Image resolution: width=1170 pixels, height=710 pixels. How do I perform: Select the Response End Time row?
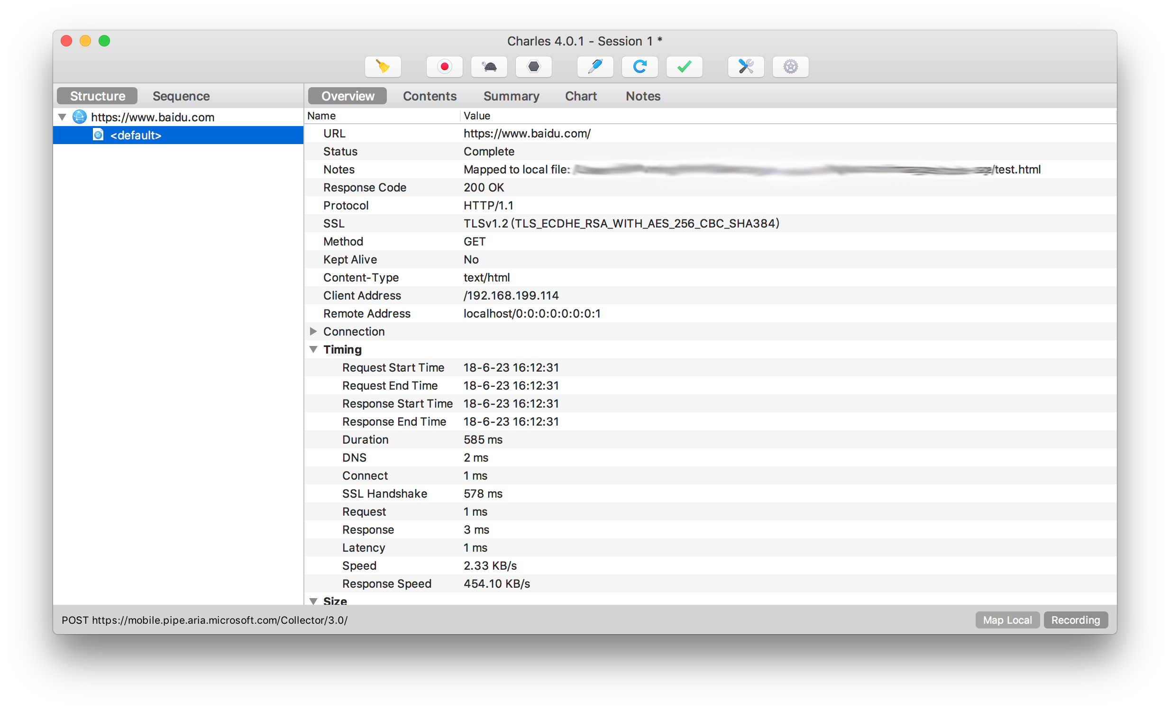pyautogui.click(x=710, y=421)
